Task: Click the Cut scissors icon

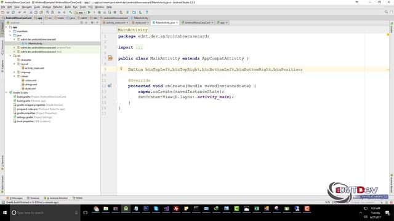Action: click(31, 12)
